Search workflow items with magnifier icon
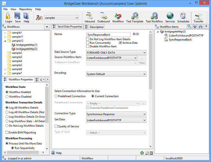The width and height of the screenshot is (211, 162). 189,27
